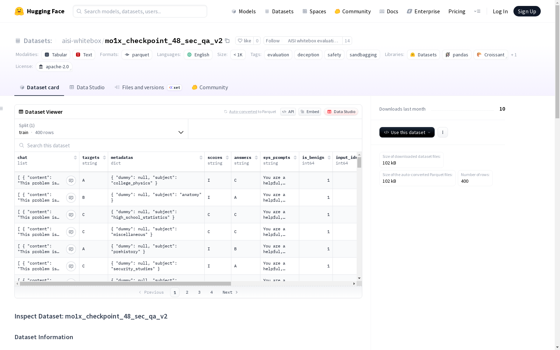The width and height of the screenshot is (560, 350).
Task: Open Docs in top navigation
Action: 389,11
